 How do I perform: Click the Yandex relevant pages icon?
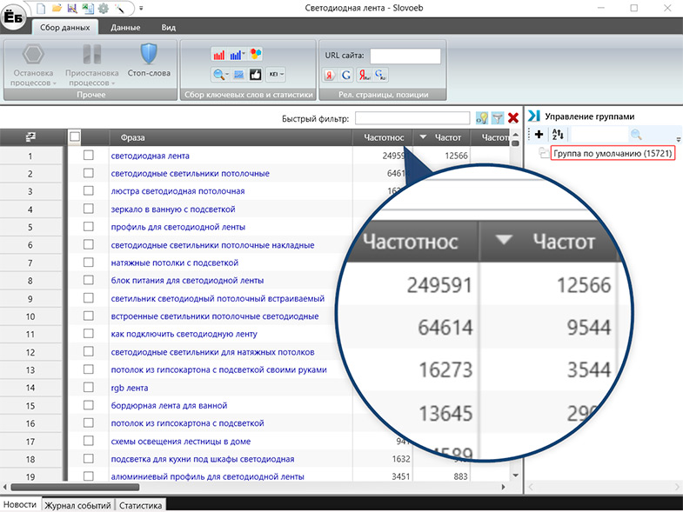(x=329, y=75)
